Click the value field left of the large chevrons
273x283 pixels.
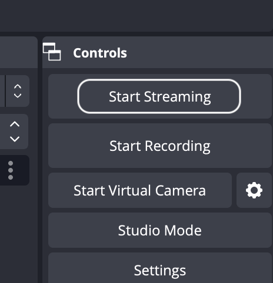(2, 132)
